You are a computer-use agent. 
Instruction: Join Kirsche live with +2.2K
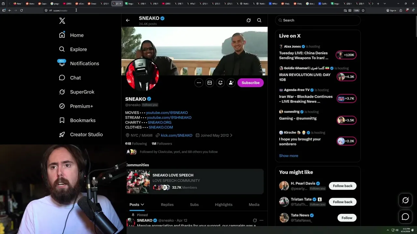346,141
